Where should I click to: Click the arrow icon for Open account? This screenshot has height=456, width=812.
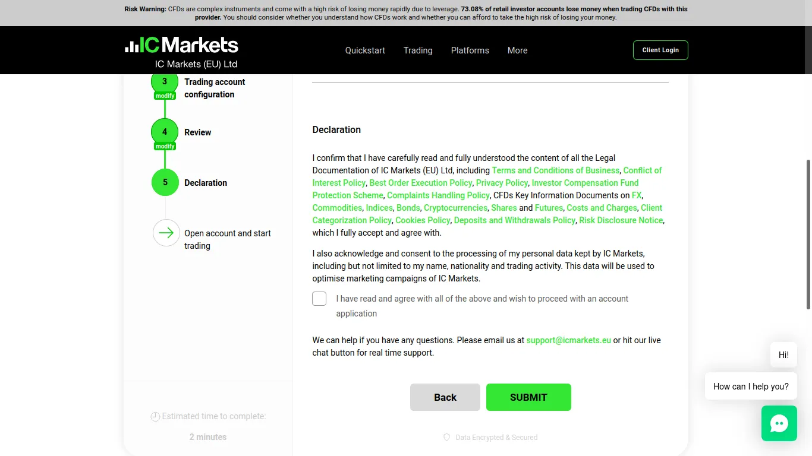click(166, 233)
